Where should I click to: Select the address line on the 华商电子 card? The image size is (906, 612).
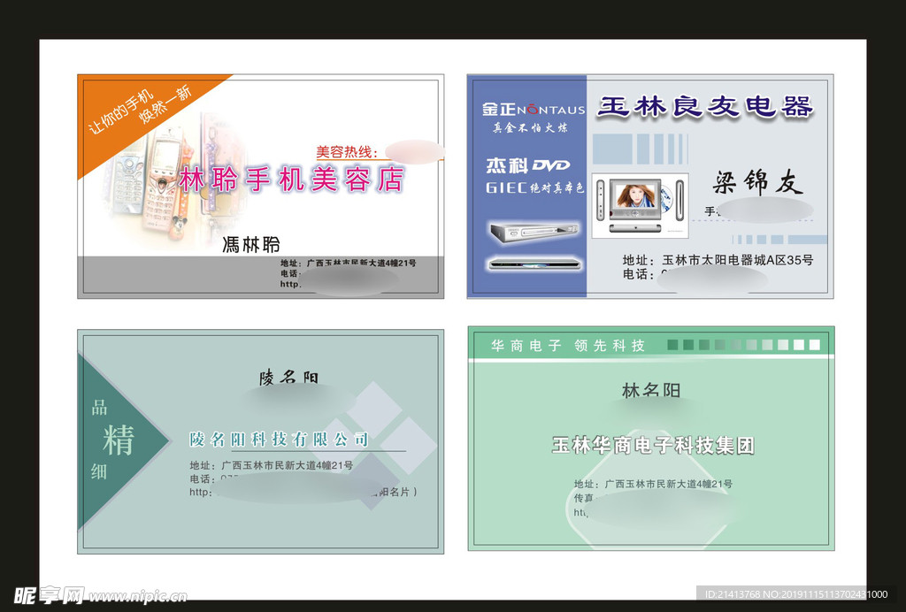coord(653,484)
